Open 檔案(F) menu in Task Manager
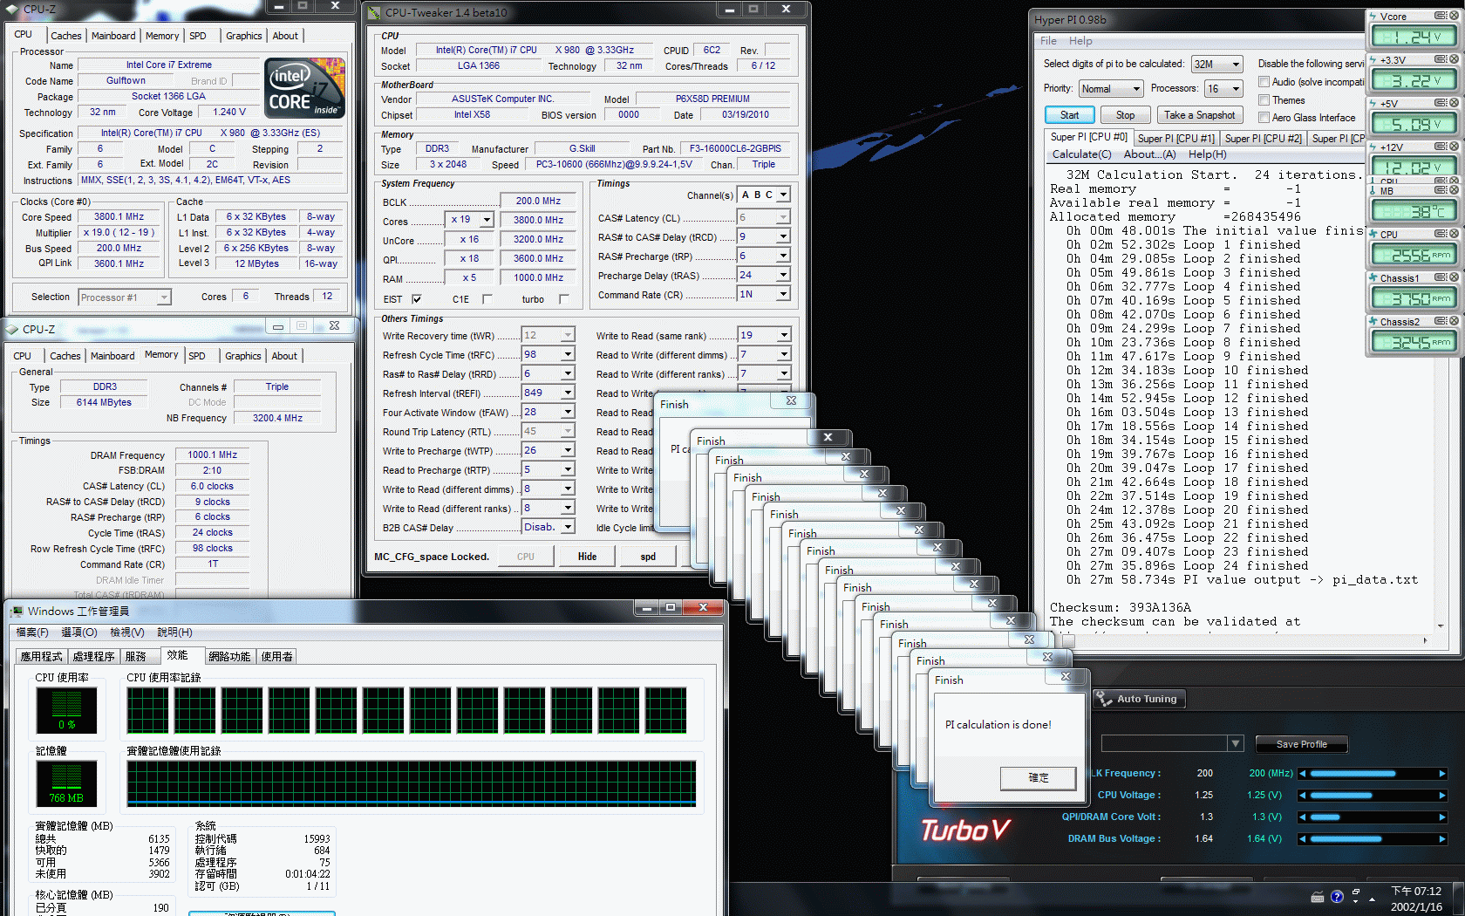 32,632
